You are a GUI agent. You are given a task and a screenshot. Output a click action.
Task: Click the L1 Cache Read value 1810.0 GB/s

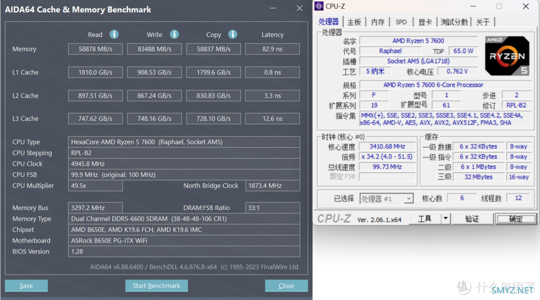tap(95, 72)
